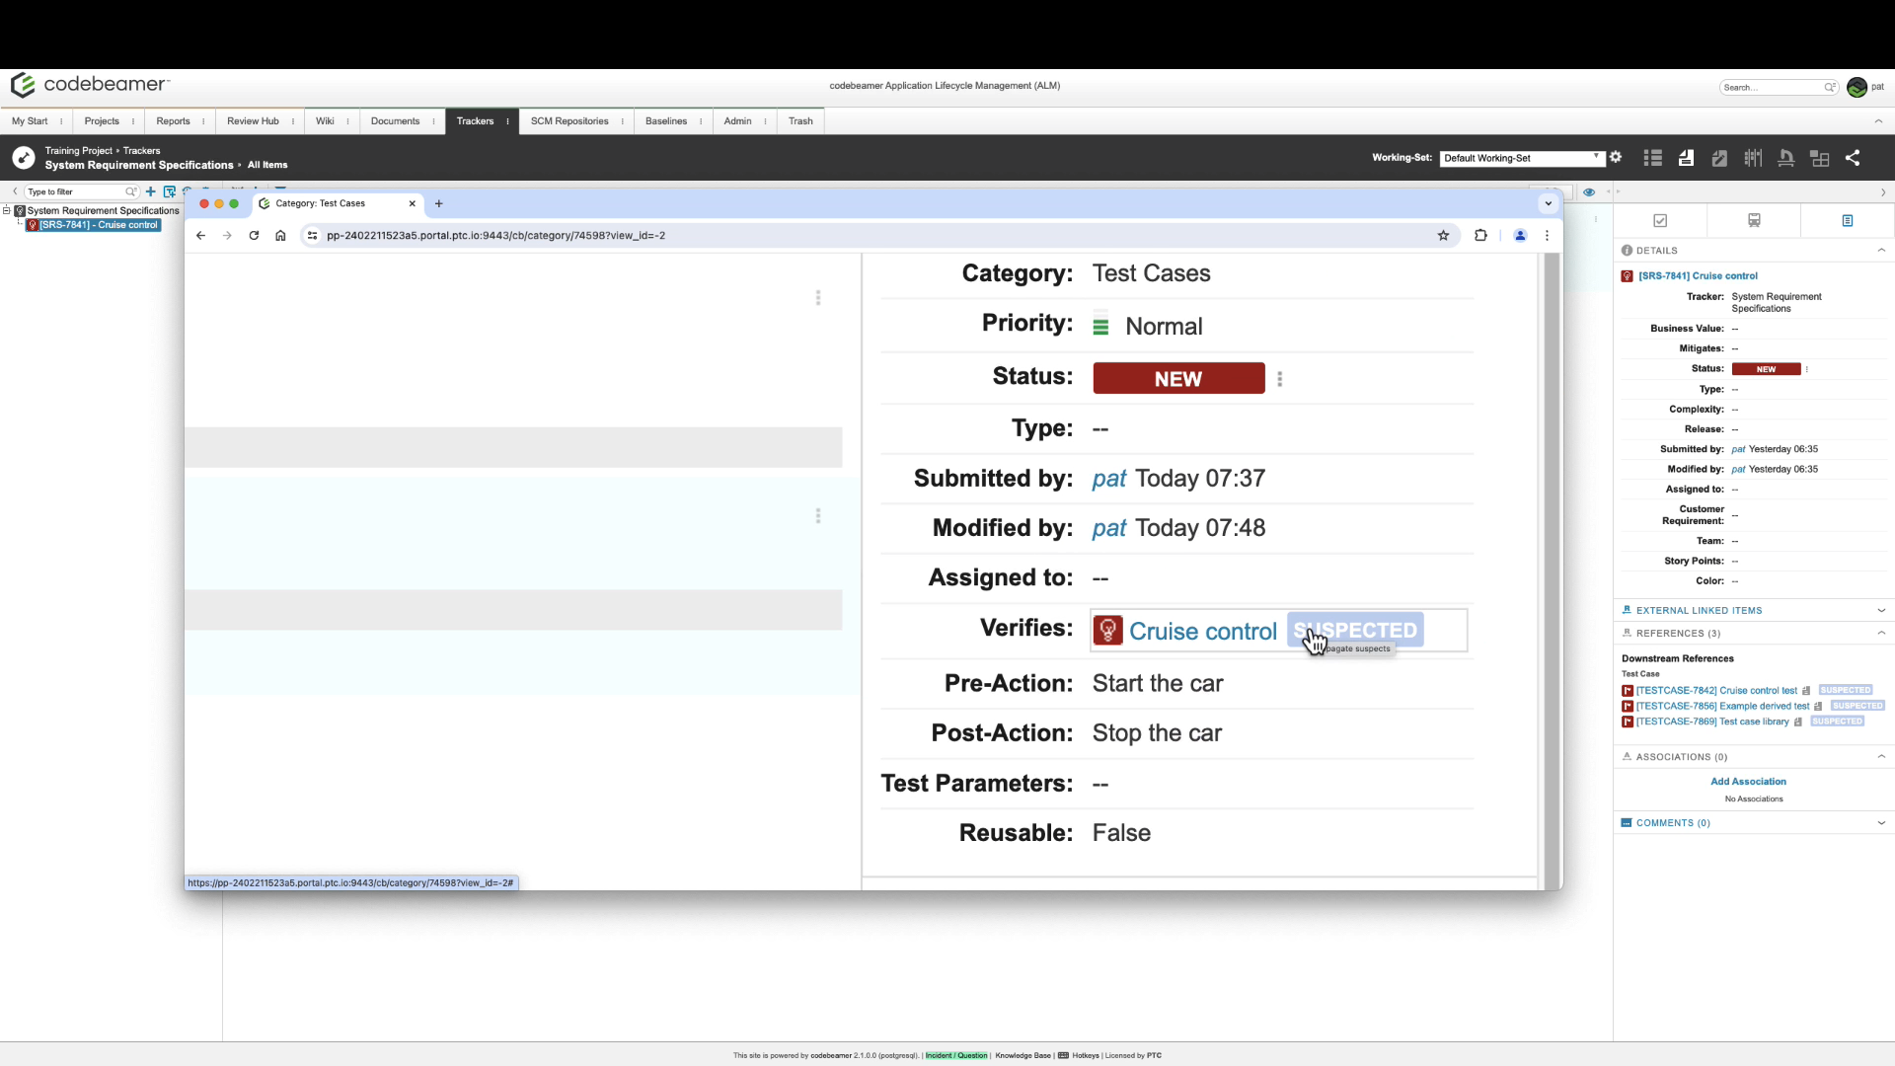Open the traceability browser icon in toolbar
1895x1066 pixels.
(x=1753, y=158)
